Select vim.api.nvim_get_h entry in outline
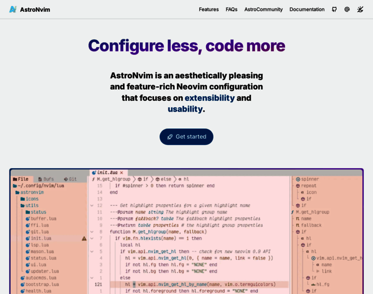This screenshot has height=294, width=373. pyautogui.click(x=337, y=258)
